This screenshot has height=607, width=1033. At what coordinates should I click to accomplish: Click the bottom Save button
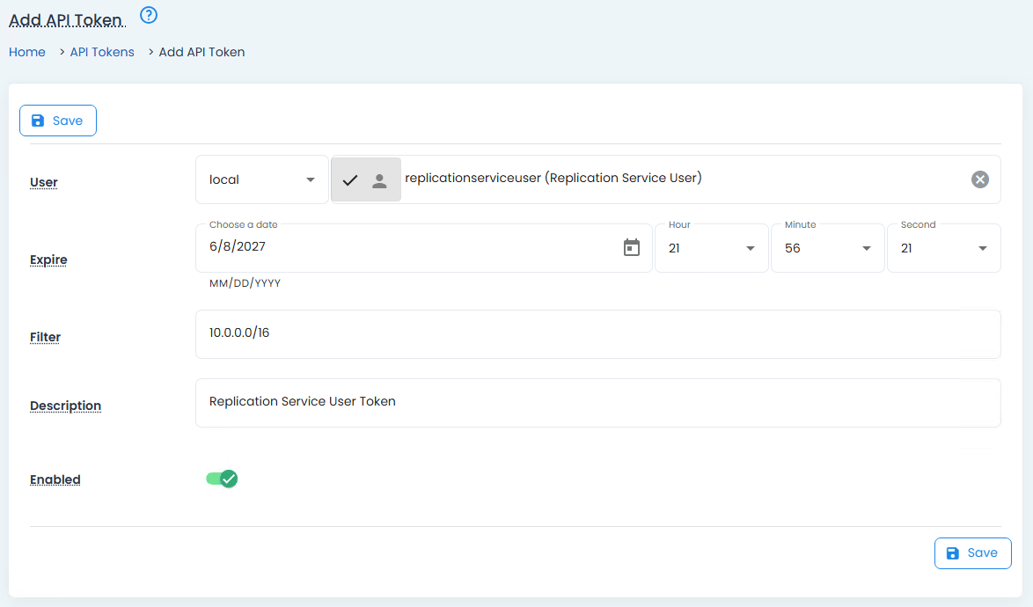tap(972, 553)
